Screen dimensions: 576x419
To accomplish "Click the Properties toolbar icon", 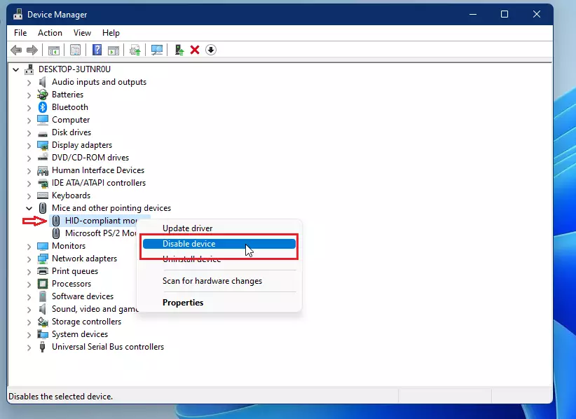I will (75, 50).
